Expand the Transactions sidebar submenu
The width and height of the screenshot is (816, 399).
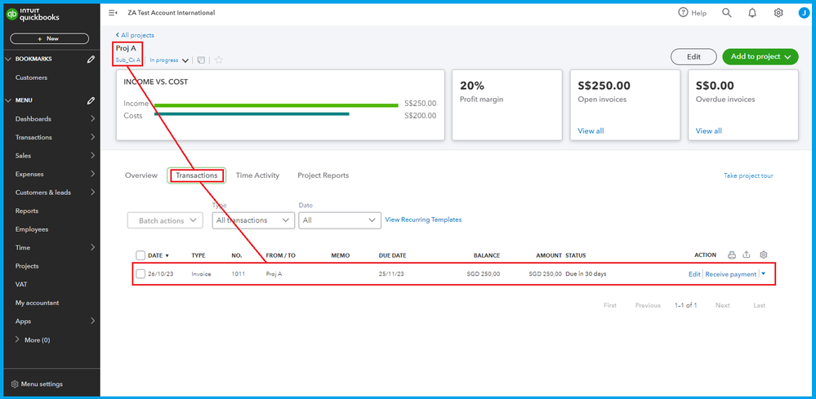click(x=92, y=137)
